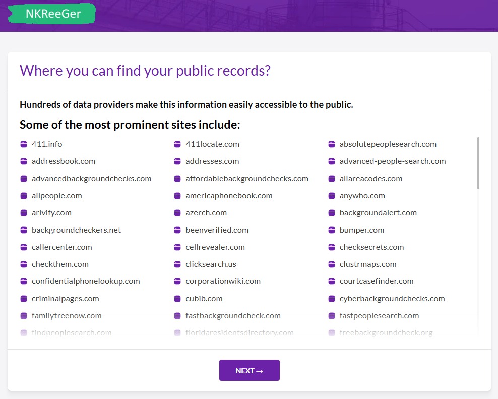Click the icon beside allpeople.com

(x=24, y=196)
